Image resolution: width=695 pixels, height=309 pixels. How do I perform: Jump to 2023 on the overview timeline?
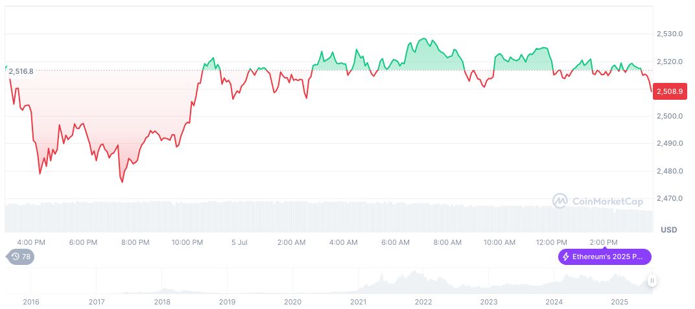tap(488, 302)
